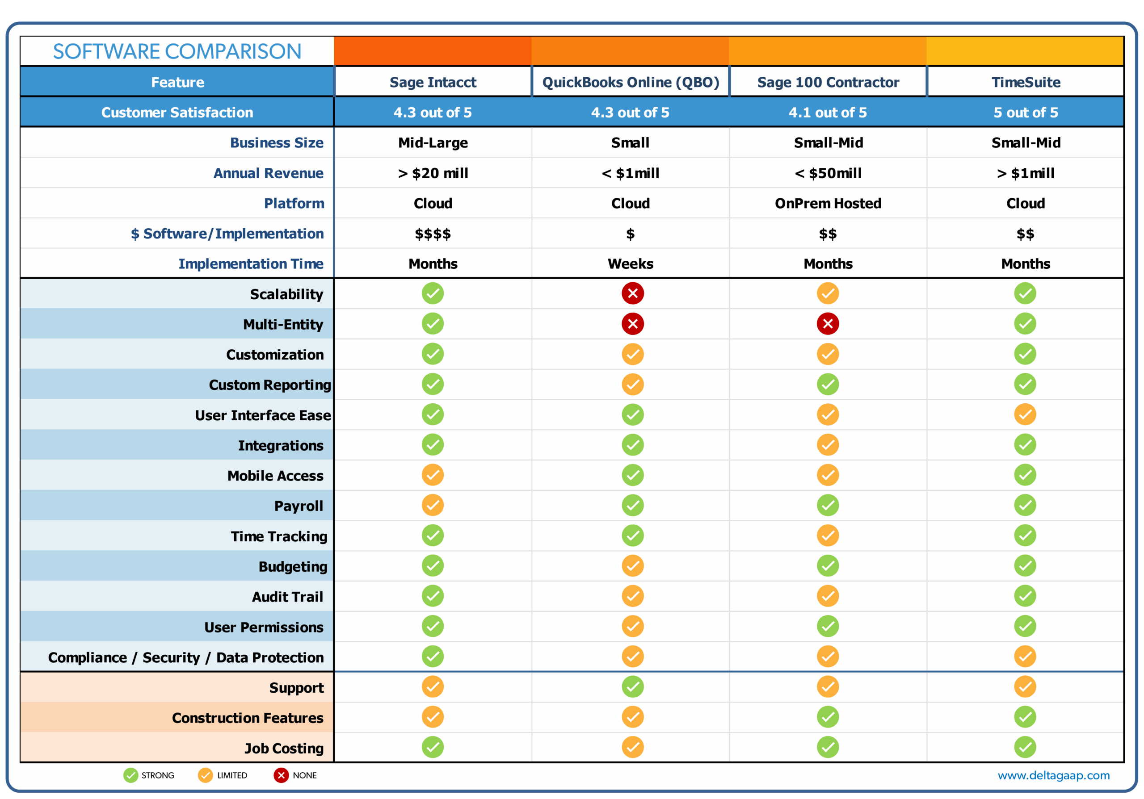The width and height of the screenshot is (1144, 799).
Task: Click TimeSuite's green Construction Features checkmark
Action: [x=1025, y=717]
